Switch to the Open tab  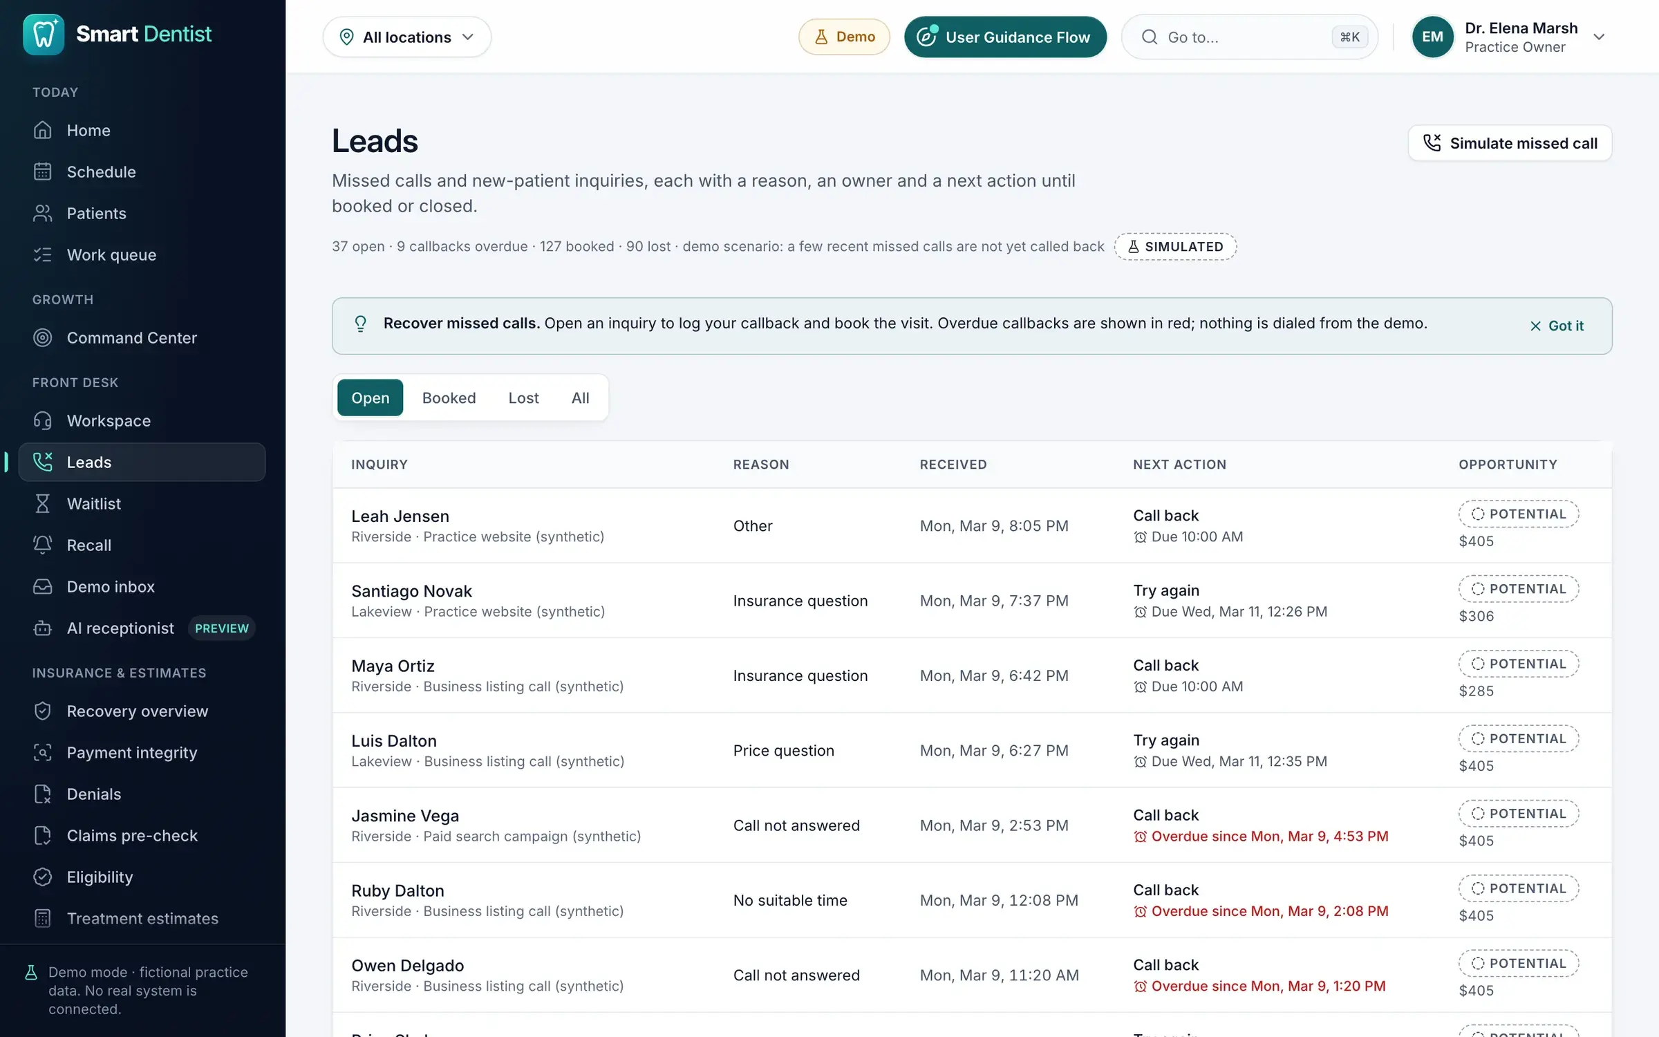(x=370, y=398)
